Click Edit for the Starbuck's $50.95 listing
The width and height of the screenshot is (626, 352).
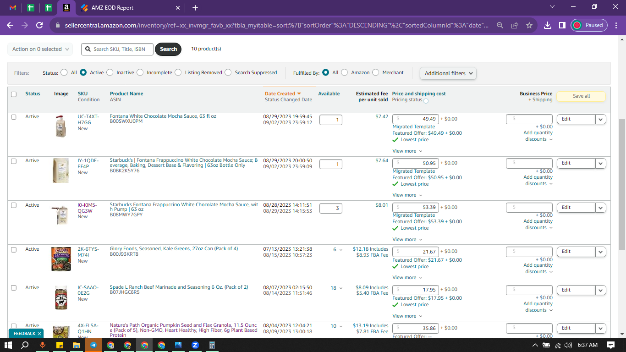tap(576, 163)
